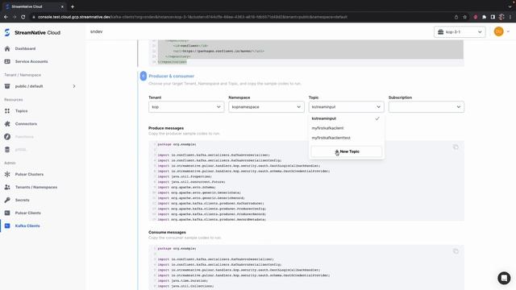Open the chat support bubble
Screen dimensions: 516x290
(x=504, y=278)
